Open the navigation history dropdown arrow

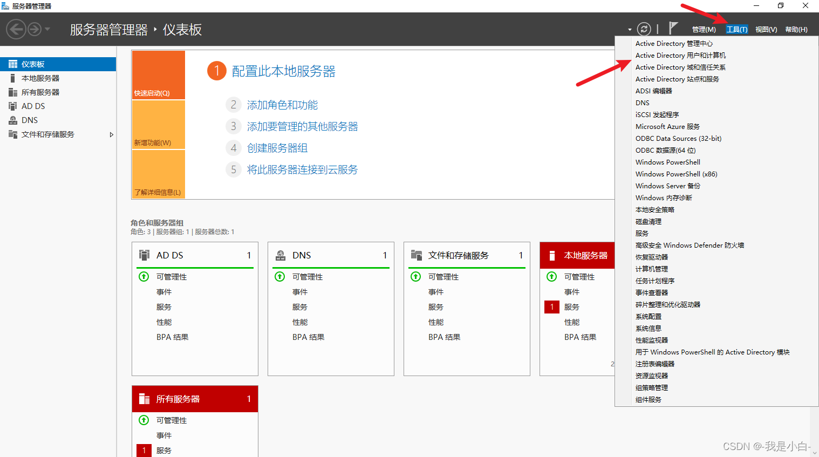47,29
